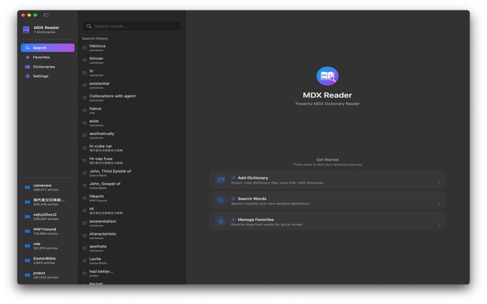
Task: Open history entry aesthete
Action: coord(131,248)
